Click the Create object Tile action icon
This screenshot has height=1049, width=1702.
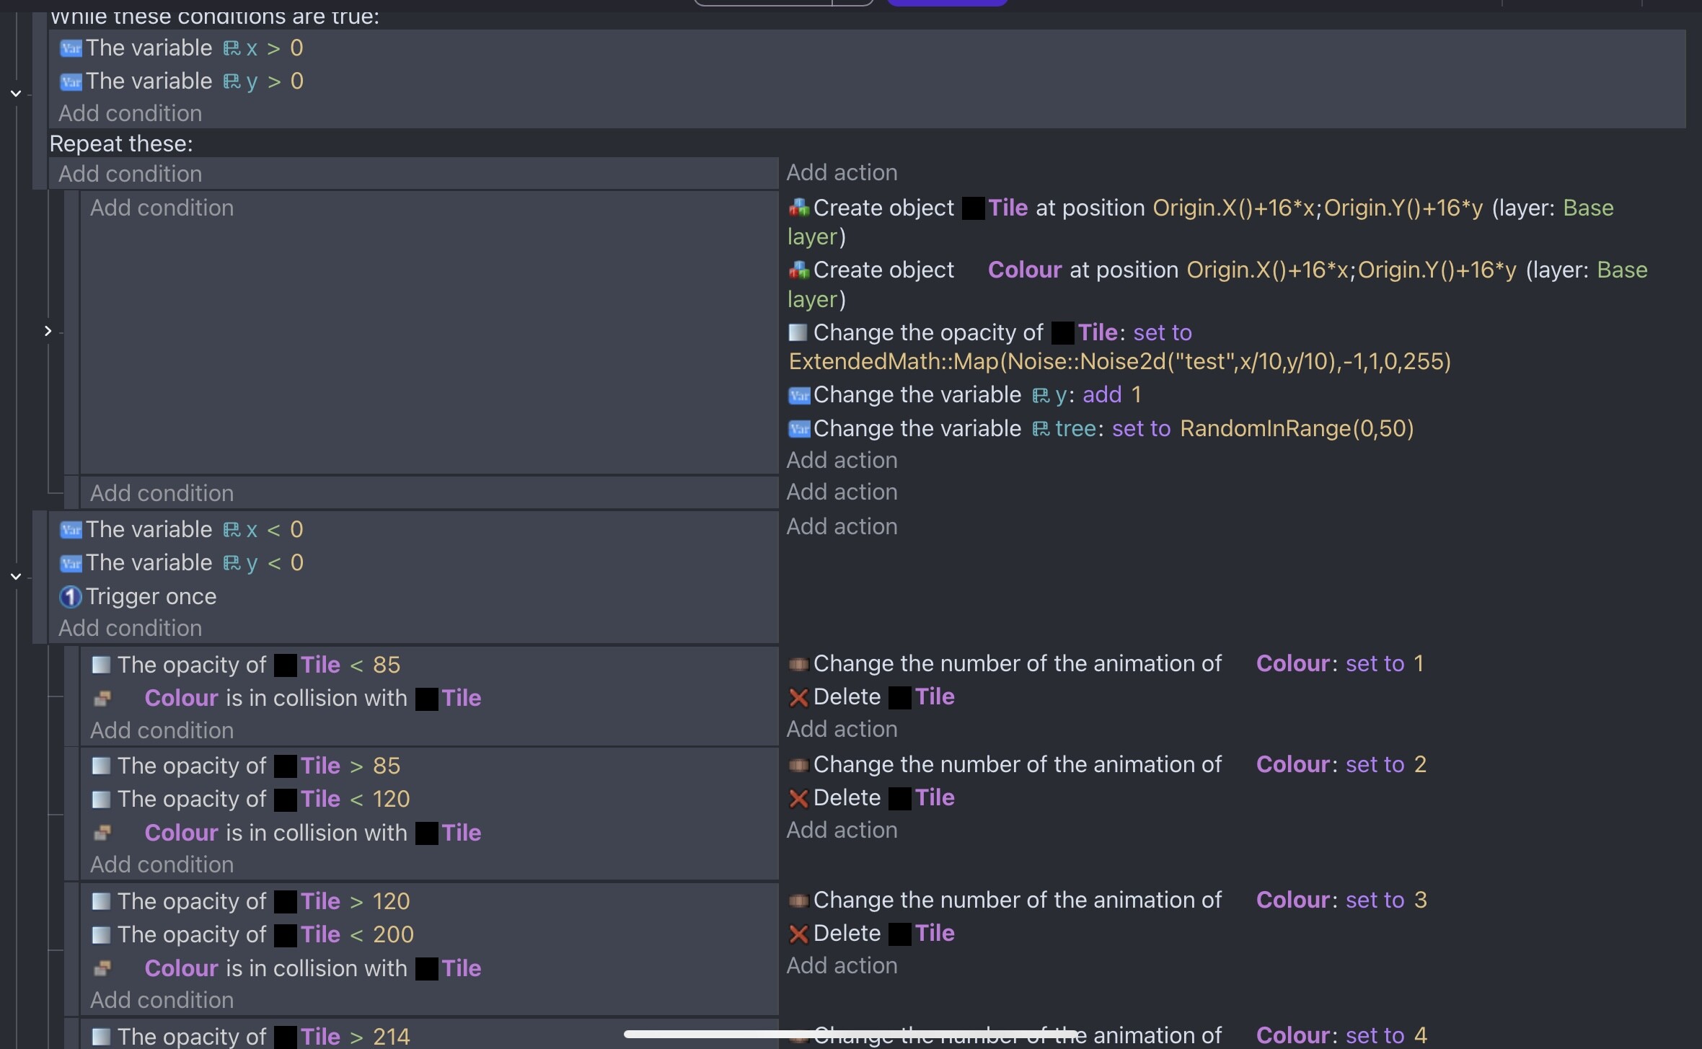[798, 208]
